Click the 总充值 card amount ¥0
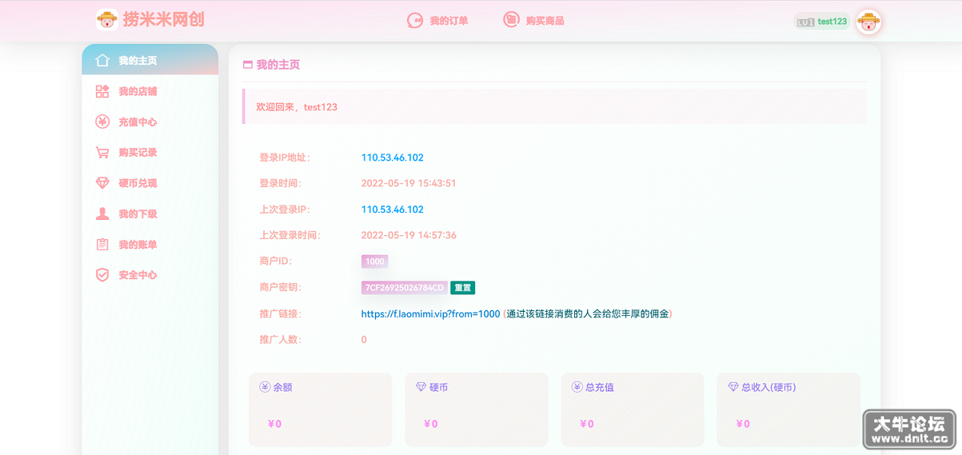962x455 pixels. [x=587, y=424]
